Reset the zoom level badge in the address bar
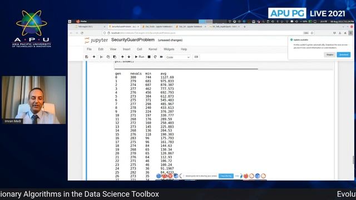The height and width of the screenshot is (200, 356). (x=306, y=33)
